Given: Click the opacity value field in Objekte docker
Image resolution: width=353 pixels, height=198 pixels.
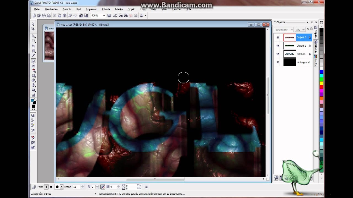Looking at the screenshot, I should 299,30.
